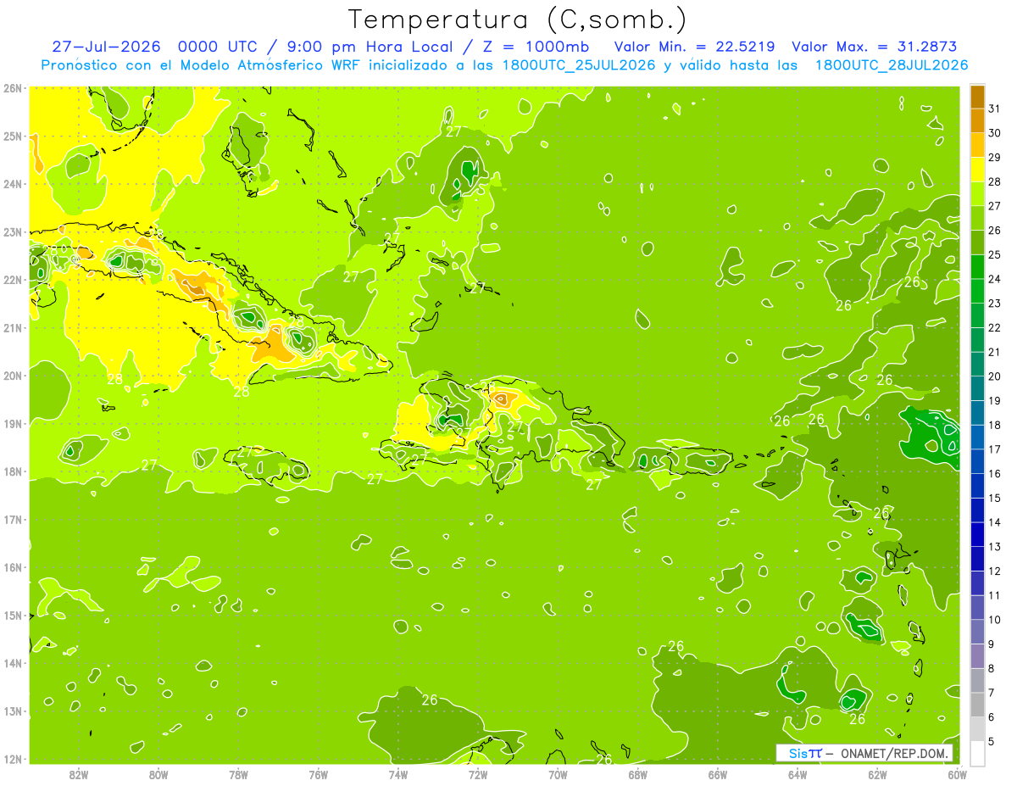This screenshot has height=786, width=1017.
Task: Click the "60W" longitude label
Action: (956, 775)
